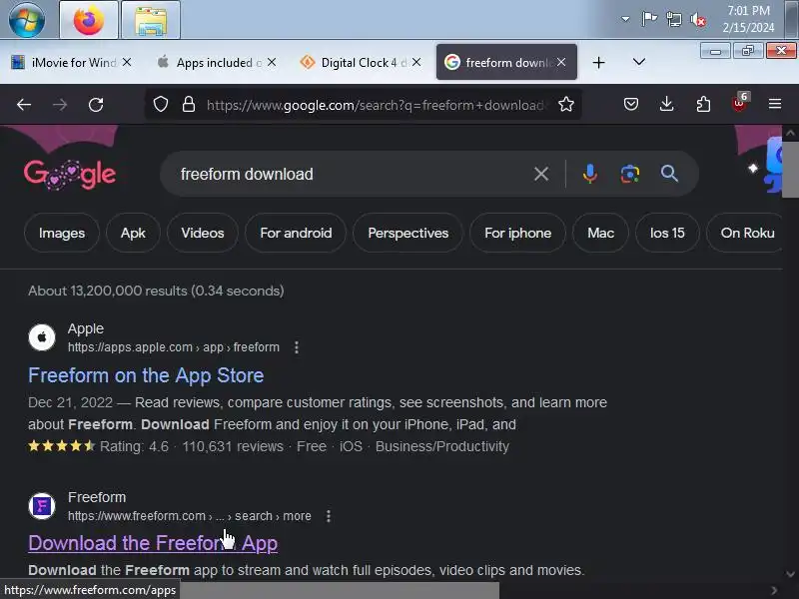
Task: Show hidden system tray icons arrow
Action: [625, 19]
